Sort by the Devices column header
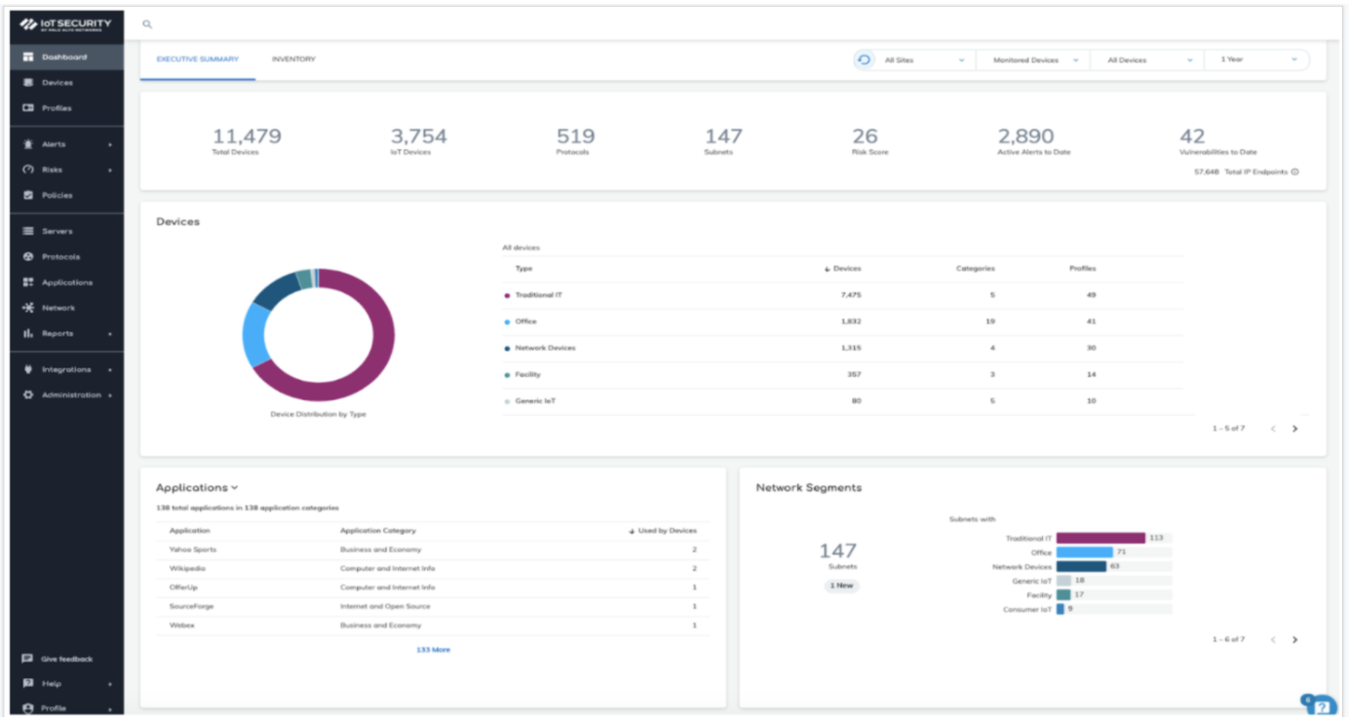Viewport: 1349px width, 721px height. coord(843,268)
